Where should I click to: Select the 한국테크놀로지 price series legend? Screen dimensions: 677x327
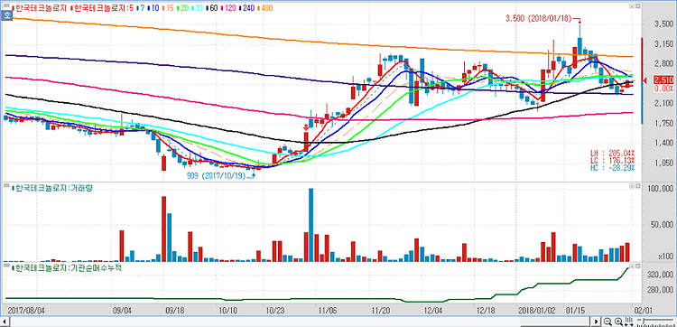tap(41, 7)
